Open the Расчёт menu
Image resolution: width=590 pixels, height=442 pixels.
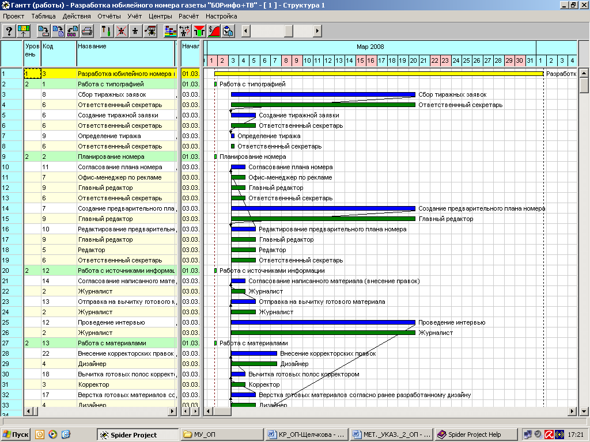(188, 16)
